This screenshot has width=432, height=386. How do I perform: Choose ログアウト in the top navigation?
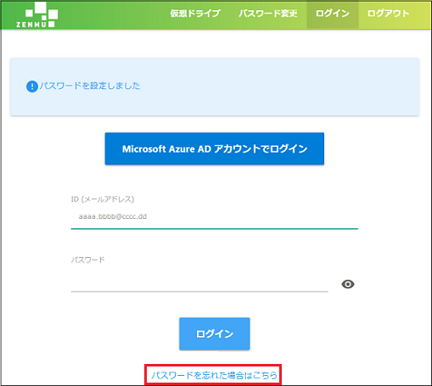388,14
